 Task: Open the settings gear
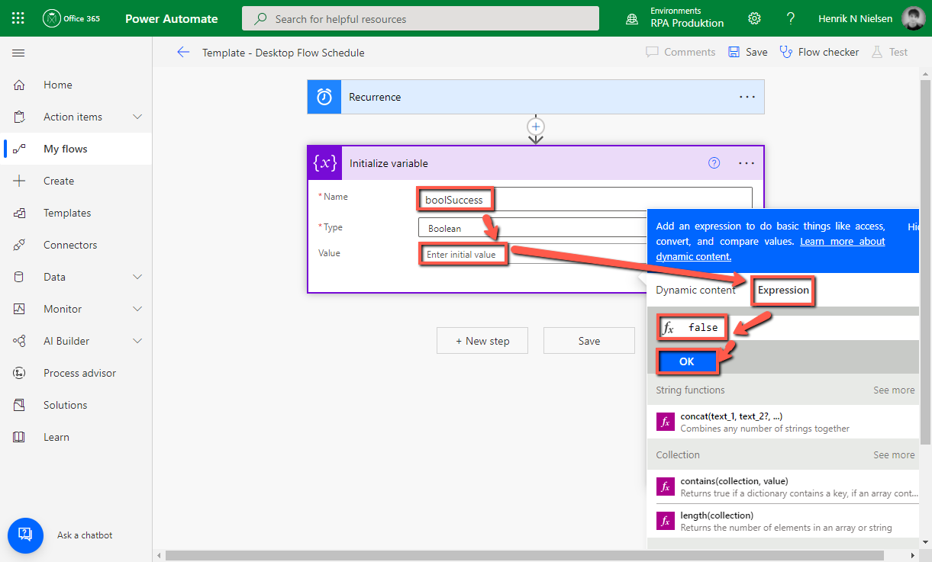754,18
